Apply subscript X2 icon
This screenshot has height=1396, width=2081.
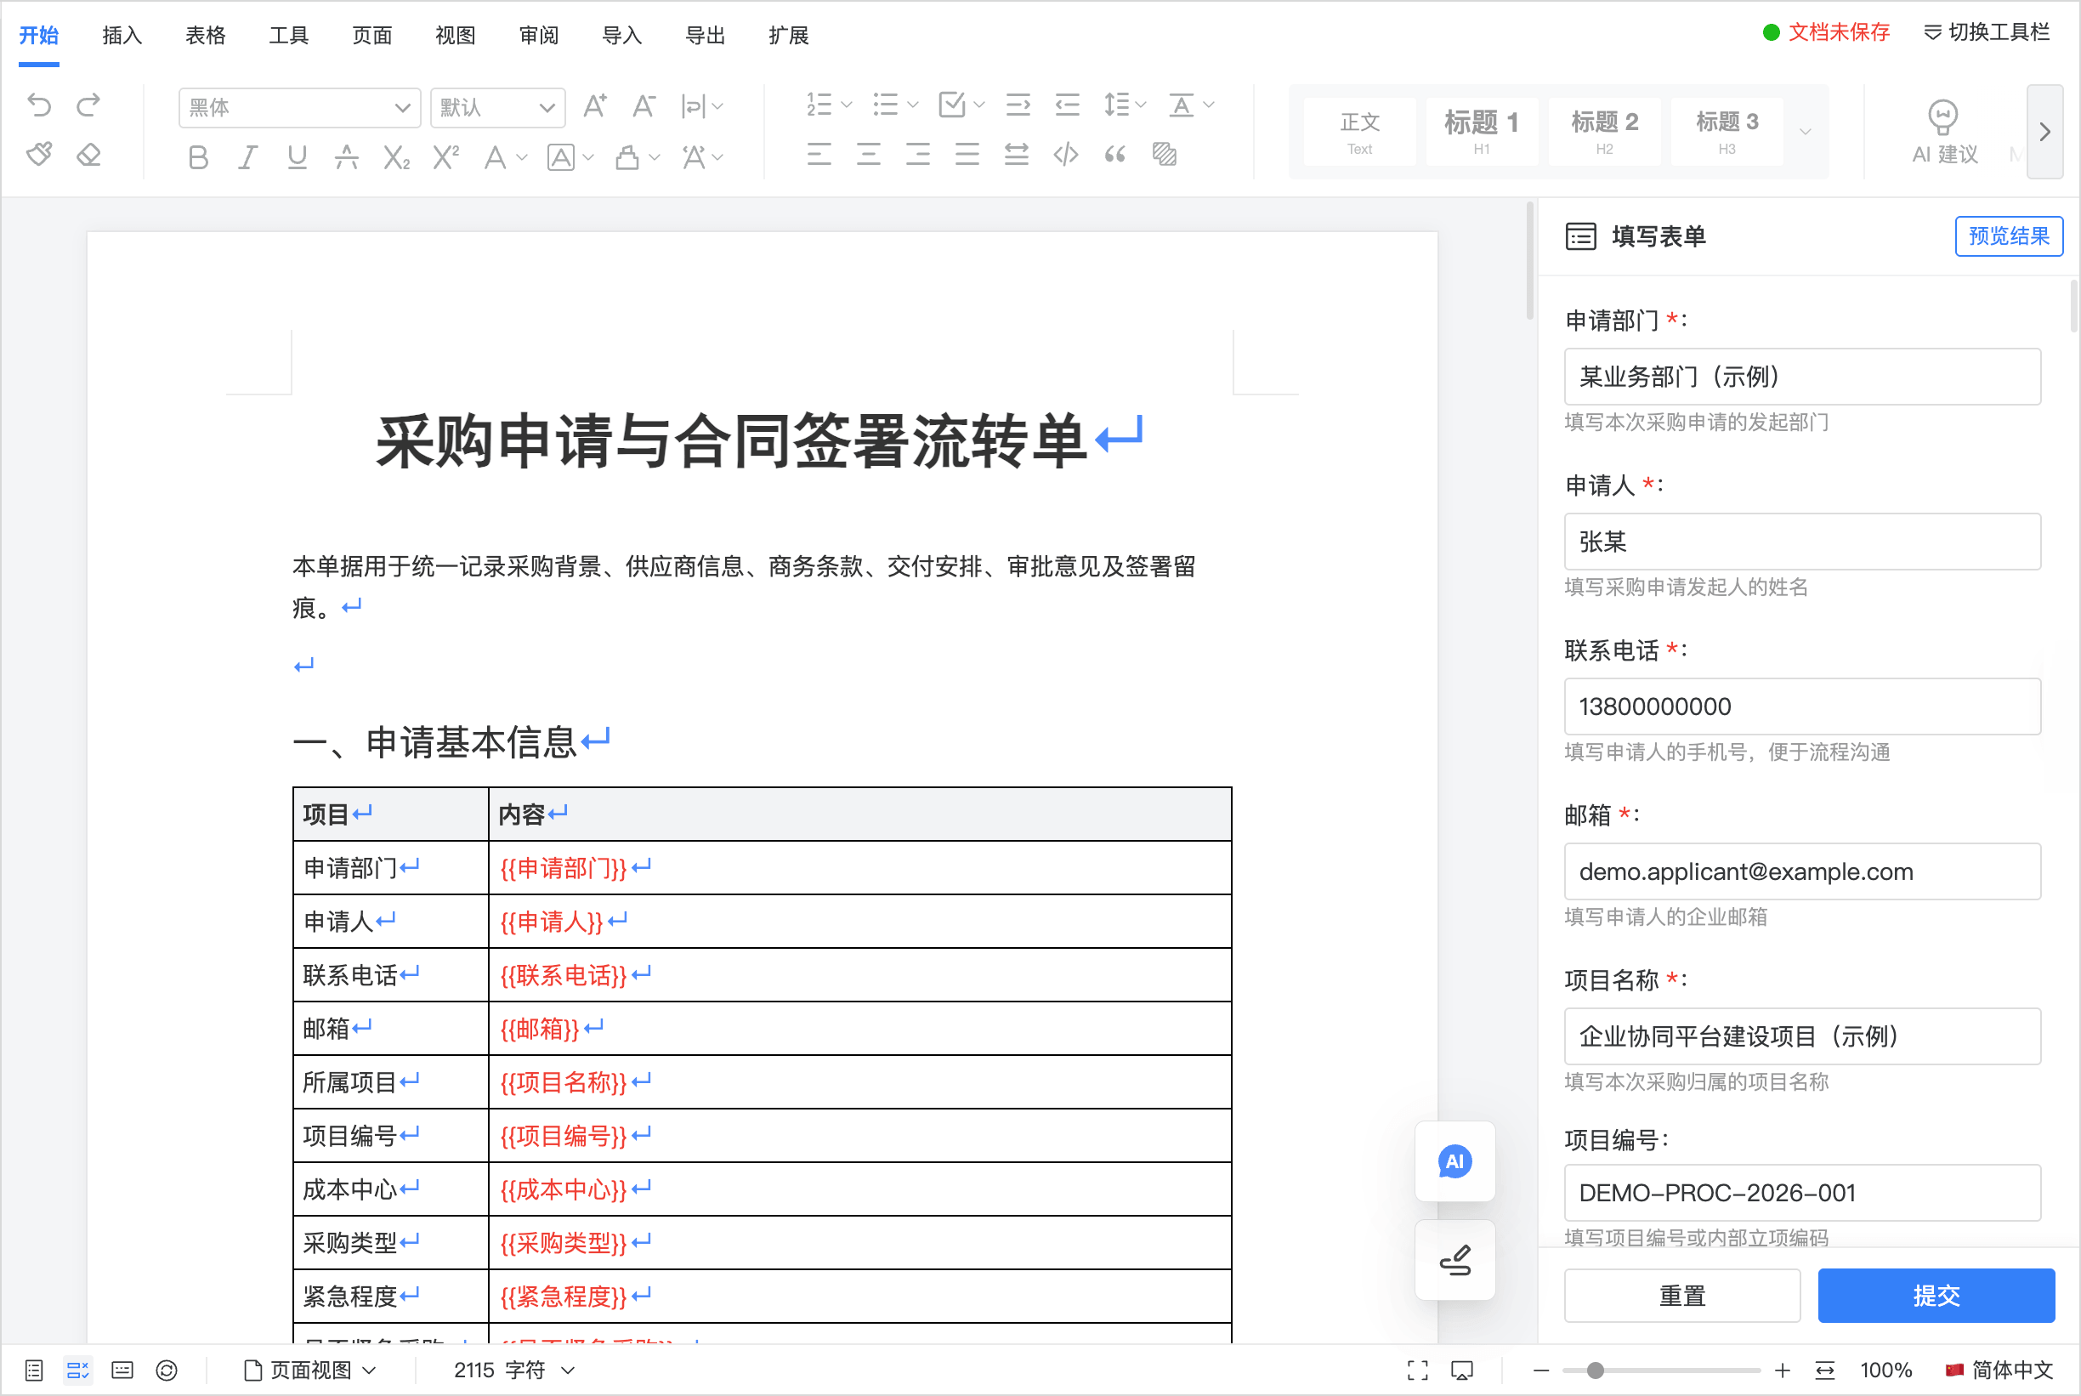pyautogui.click(x=396, y=157)
